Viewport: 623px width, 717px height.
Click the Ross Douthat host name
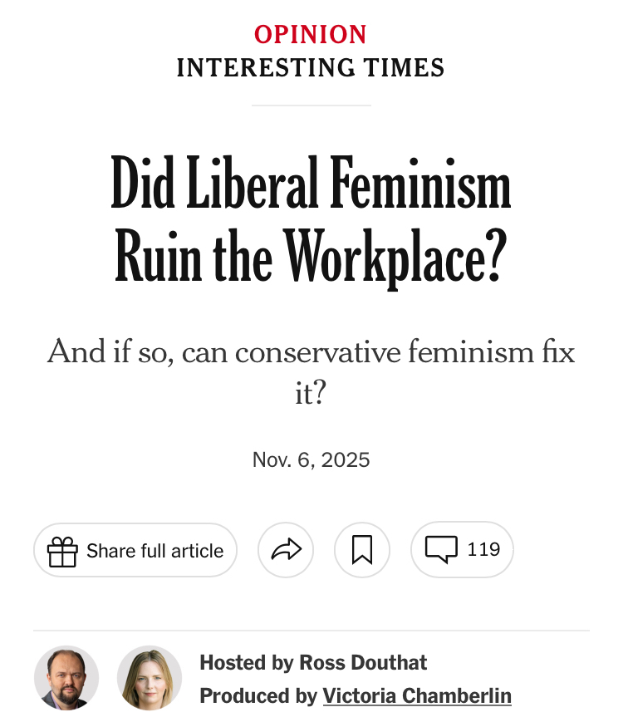[x=363, y=662]
